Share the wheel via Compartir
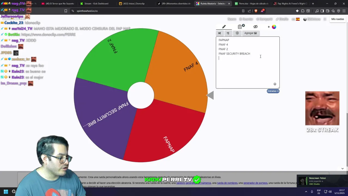348x196 pixels. click(264, 19)
